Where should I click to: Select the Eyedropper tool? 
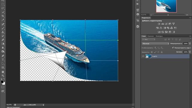pos(3,20)
